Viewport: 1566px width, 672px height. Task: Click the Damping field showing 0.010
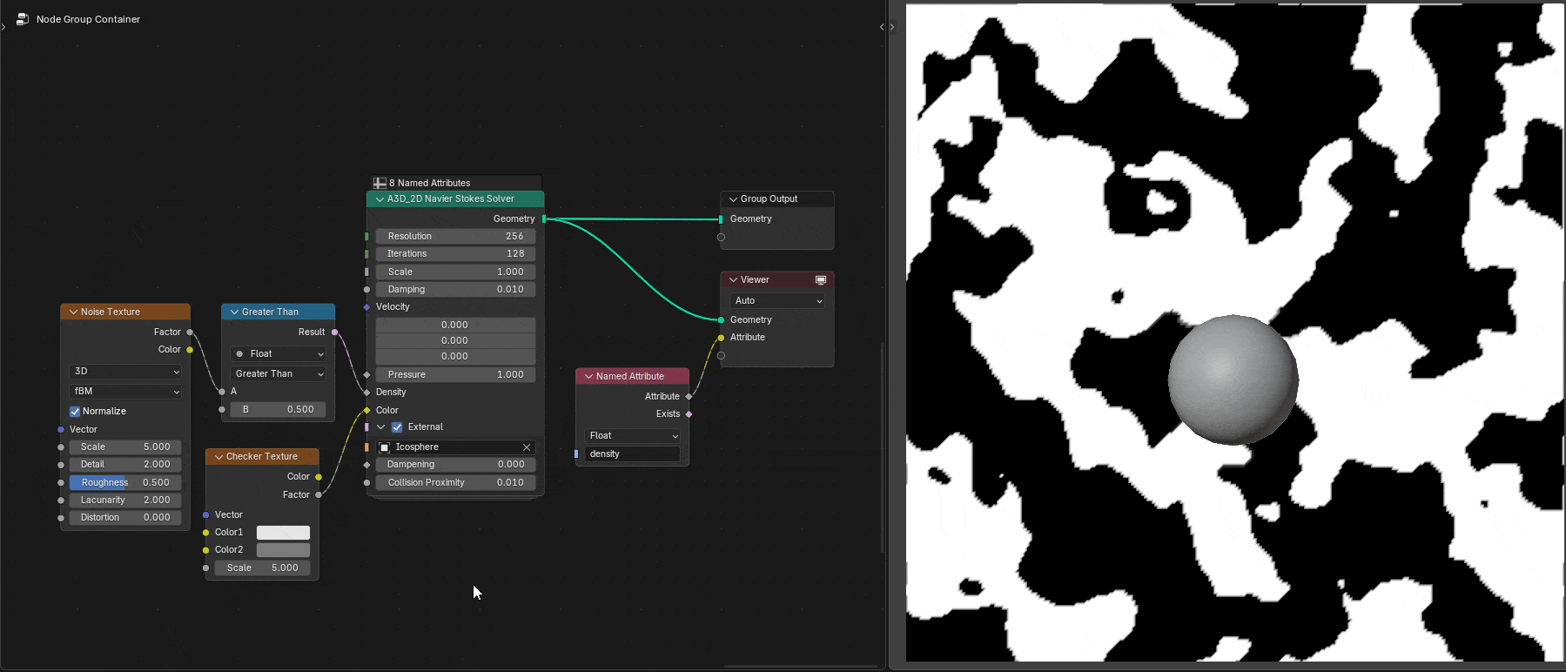(x=455, y=290)
